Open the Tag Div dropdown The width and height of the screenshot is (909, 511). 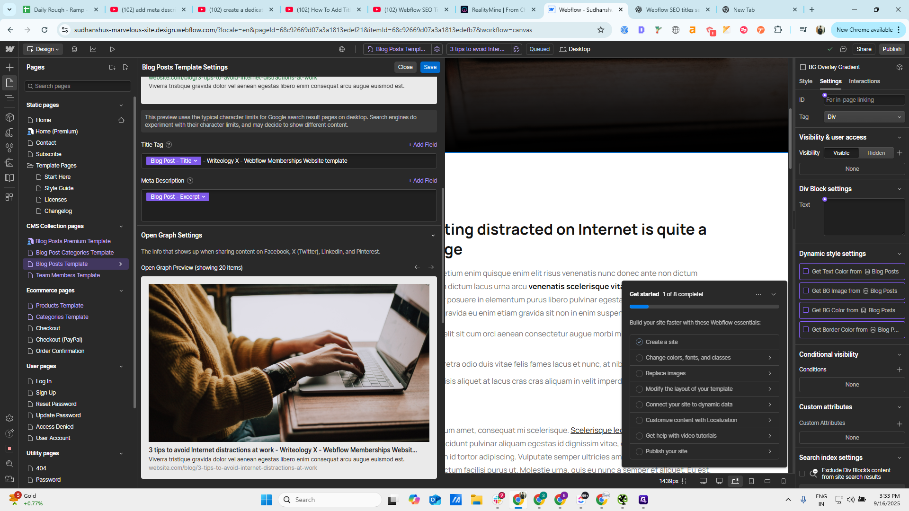point(864,117)
